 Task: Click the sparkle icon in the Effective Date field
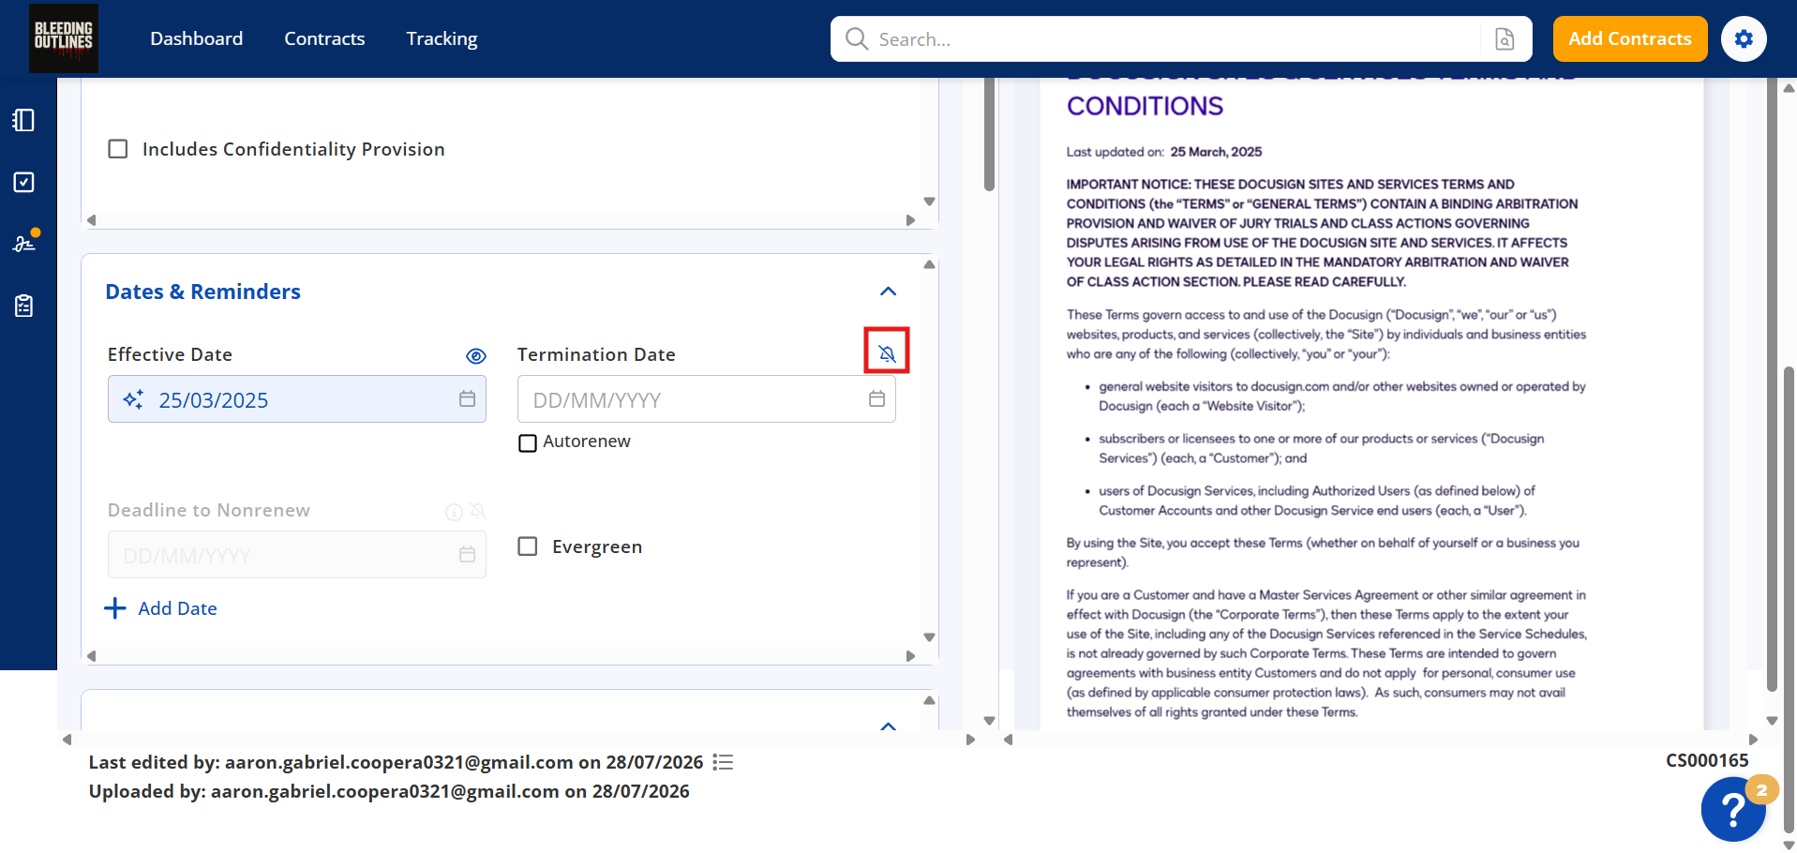click(x=133, y=399)
